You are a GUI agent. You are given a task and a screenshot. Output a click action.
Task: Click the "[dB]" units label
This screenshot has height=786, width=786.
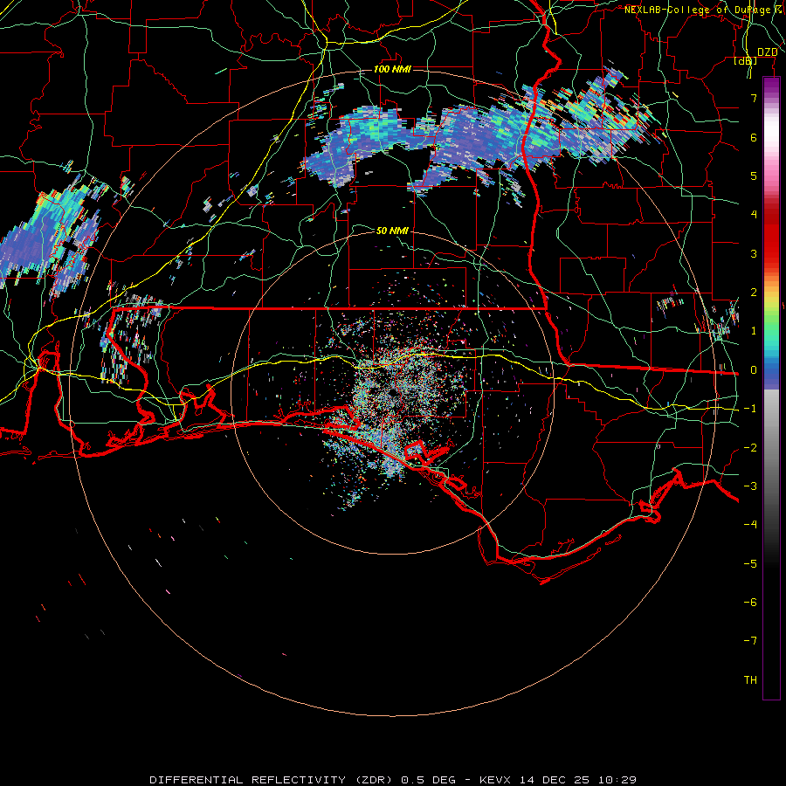(x=746, y=61)
